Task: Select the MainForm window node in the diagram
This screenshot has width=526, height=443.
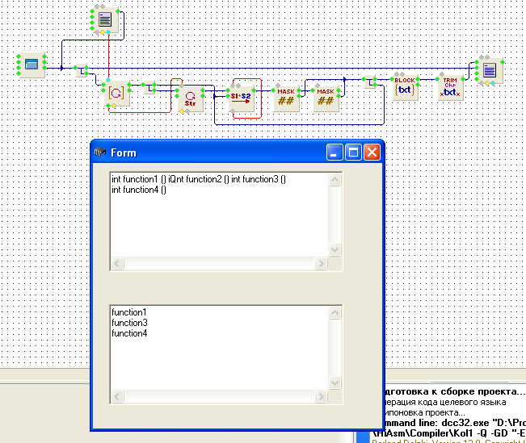Action: click(x=32, y=65)
